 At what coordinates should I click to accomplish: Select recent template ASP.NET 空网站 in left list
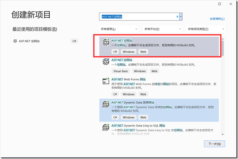(29, 41)
